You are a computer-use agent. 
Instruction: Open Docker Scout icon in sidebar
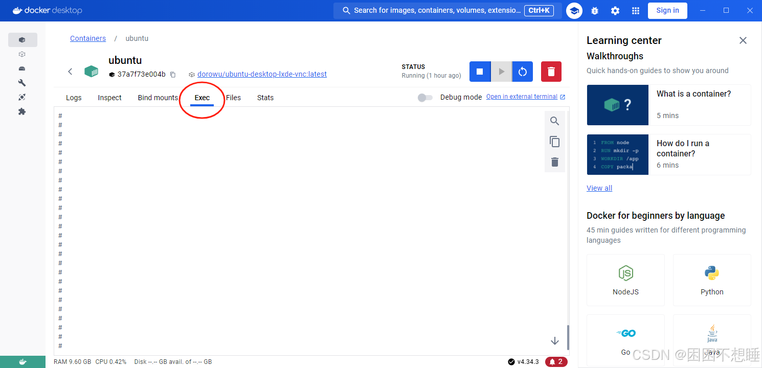22,97
